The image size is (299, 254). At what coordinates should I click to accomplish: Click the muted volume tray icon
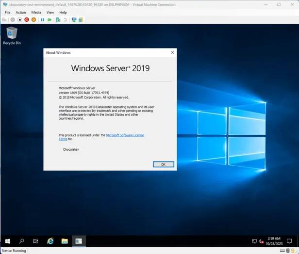coord(261,241)
